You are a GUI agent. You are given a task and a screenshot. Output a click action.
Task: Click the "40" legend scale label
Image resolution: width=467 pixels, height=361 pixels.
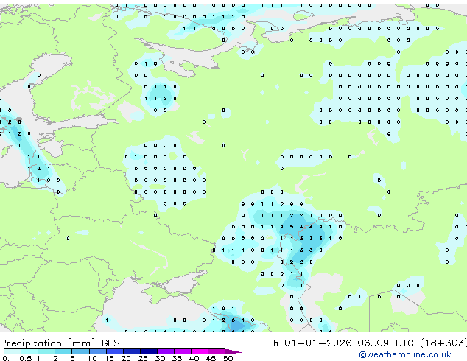point(194,358)
